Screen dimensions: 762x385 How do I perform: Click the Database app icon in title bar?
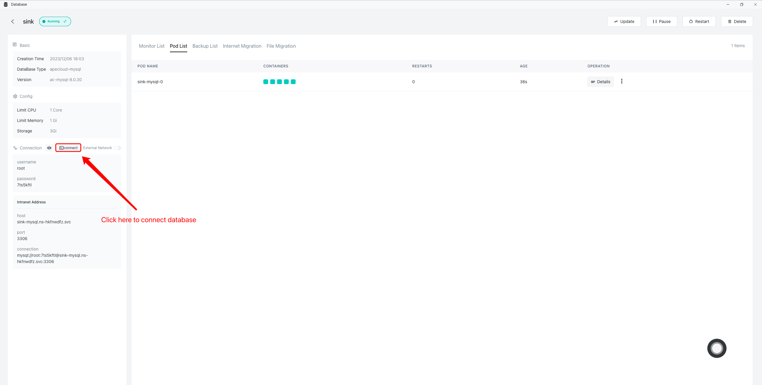pos(6,4)
